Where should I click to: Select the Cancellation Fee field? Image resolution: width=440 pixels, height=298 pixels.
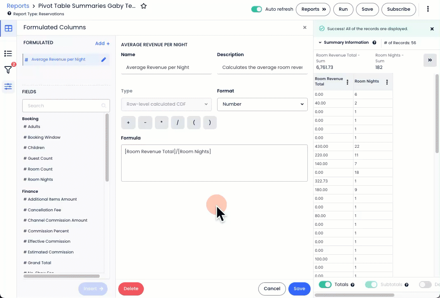pyautogui.click(x=42, y=210)
